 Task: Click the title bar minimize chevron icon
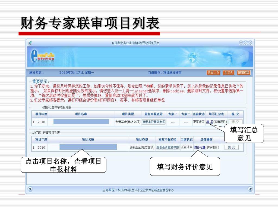241,43
